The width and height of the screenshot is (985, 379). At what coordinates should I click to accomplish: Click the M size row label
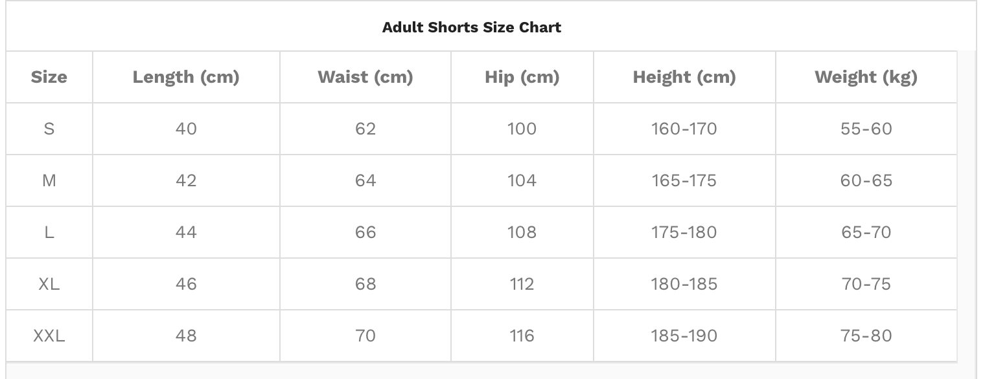tap(49, 180)
